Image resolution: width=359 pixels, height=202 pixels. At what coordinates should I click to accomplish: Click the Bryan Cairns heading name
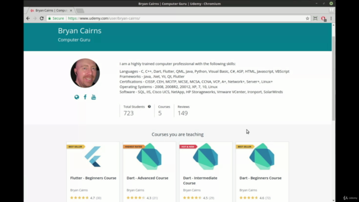[80, 31]
